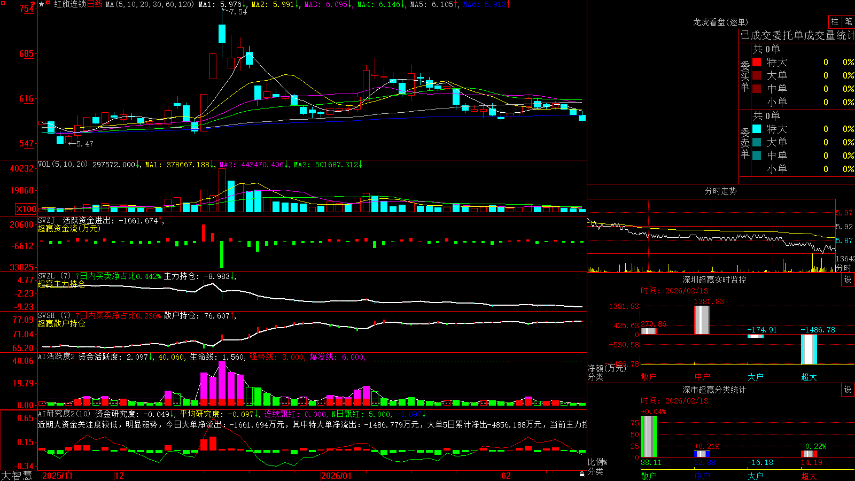This screenshot has height=481, width=855.
Task: Click the 委卖单 特大 order row label
Action: click(x=777, y=129)
